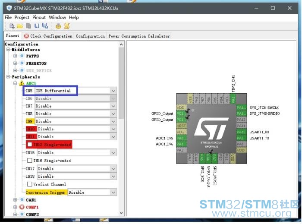Click the tree panel vertical scrollbar thumb
This screenshot has height=224, width=302.
(121, 83)
